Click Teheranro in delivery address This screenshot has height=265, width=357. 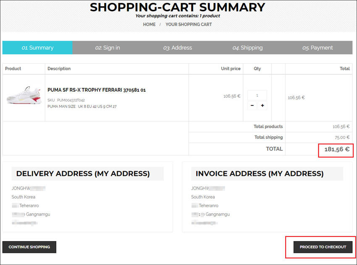pos(29,206)
